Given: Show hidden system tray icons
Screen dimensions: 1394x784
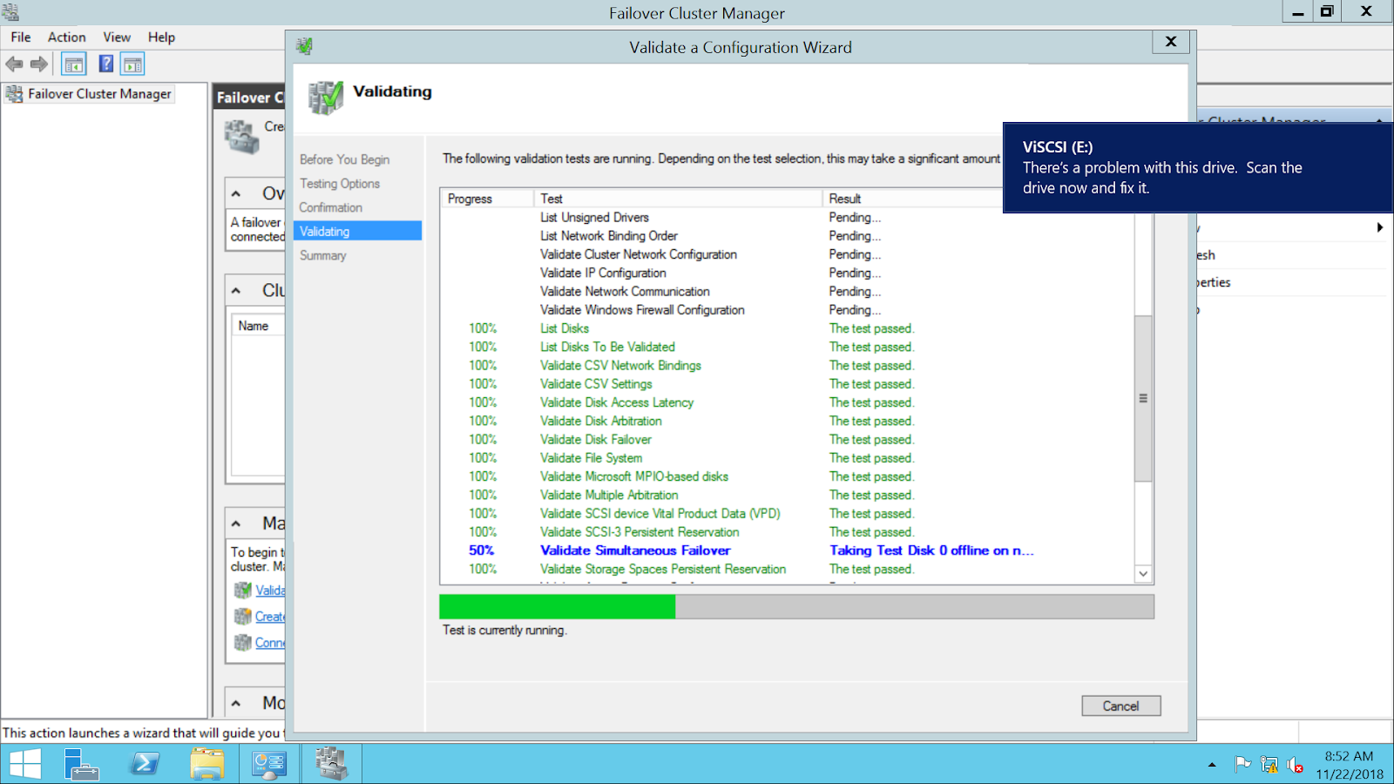Looking at the screenshot, I should pos(1212,765).
